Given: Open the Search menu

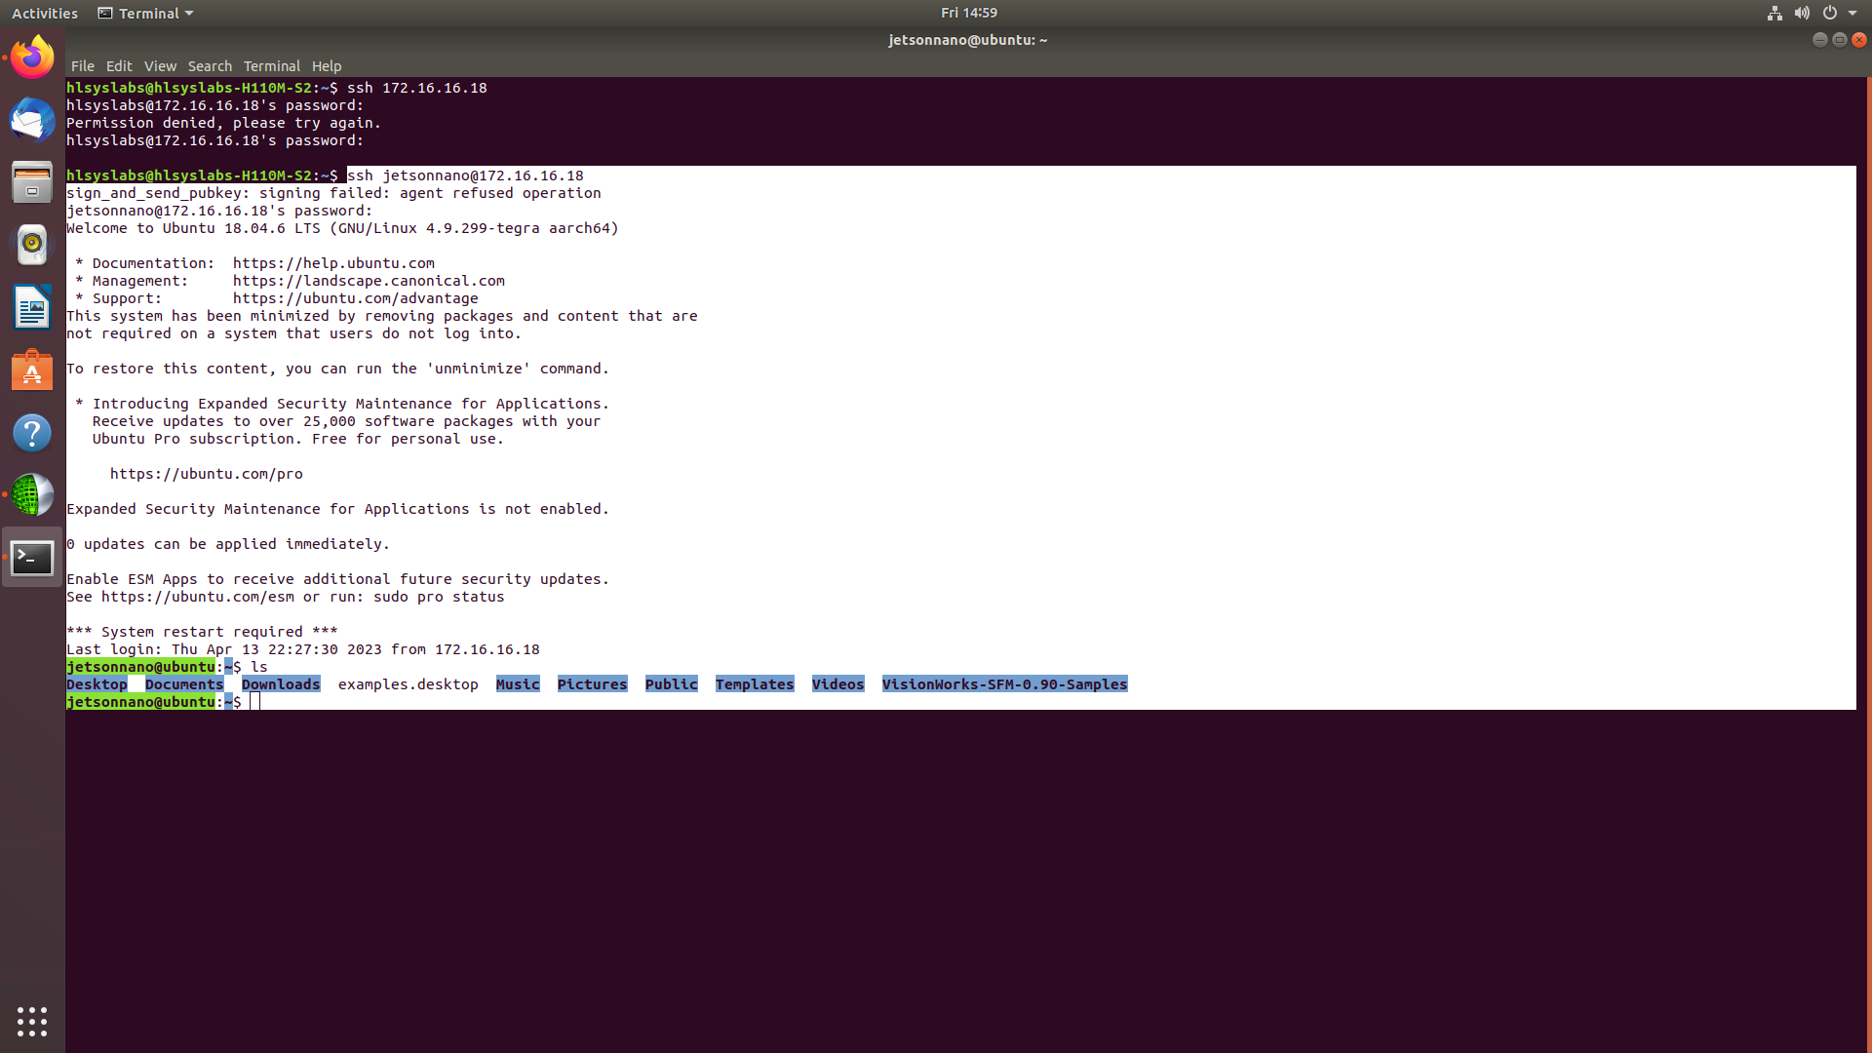Looking at the screenshot, I should pyautogui.click(x=210, y=66).
